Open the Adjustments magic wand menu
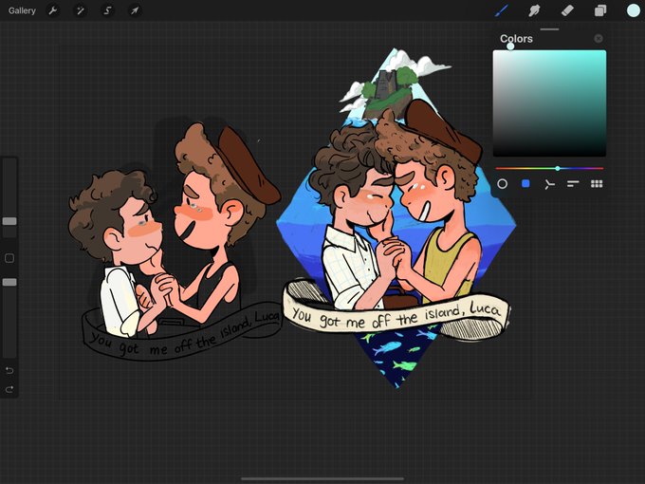Screen dimensions: 645x484 (x=80, y=10)
